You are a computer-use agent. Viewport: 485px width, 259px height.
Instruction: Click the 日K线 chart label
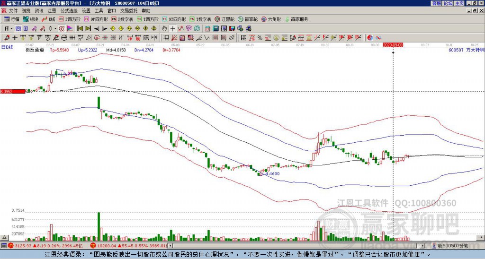coord(7,47)
